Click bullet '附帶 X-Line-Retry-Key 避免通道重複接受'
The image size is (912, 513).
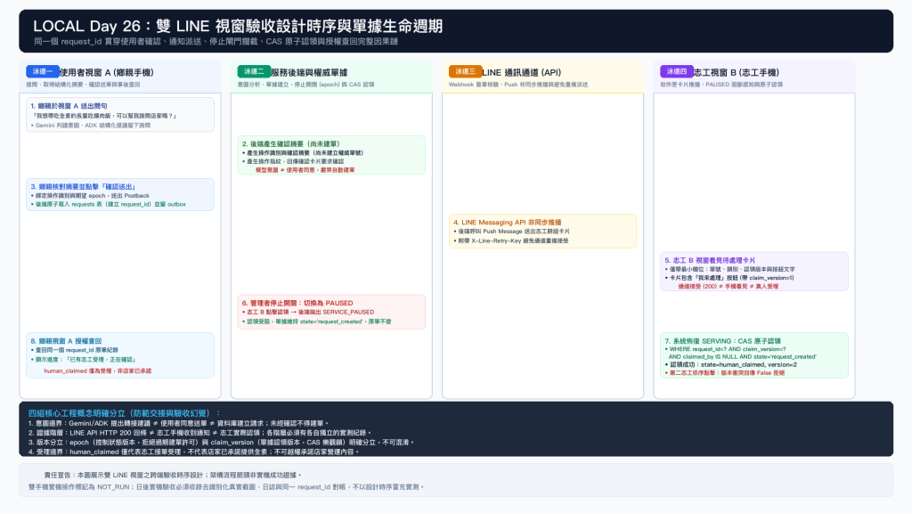[x=511, y=240]
